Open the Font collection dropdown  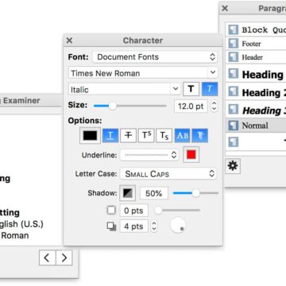pos(155,57)
